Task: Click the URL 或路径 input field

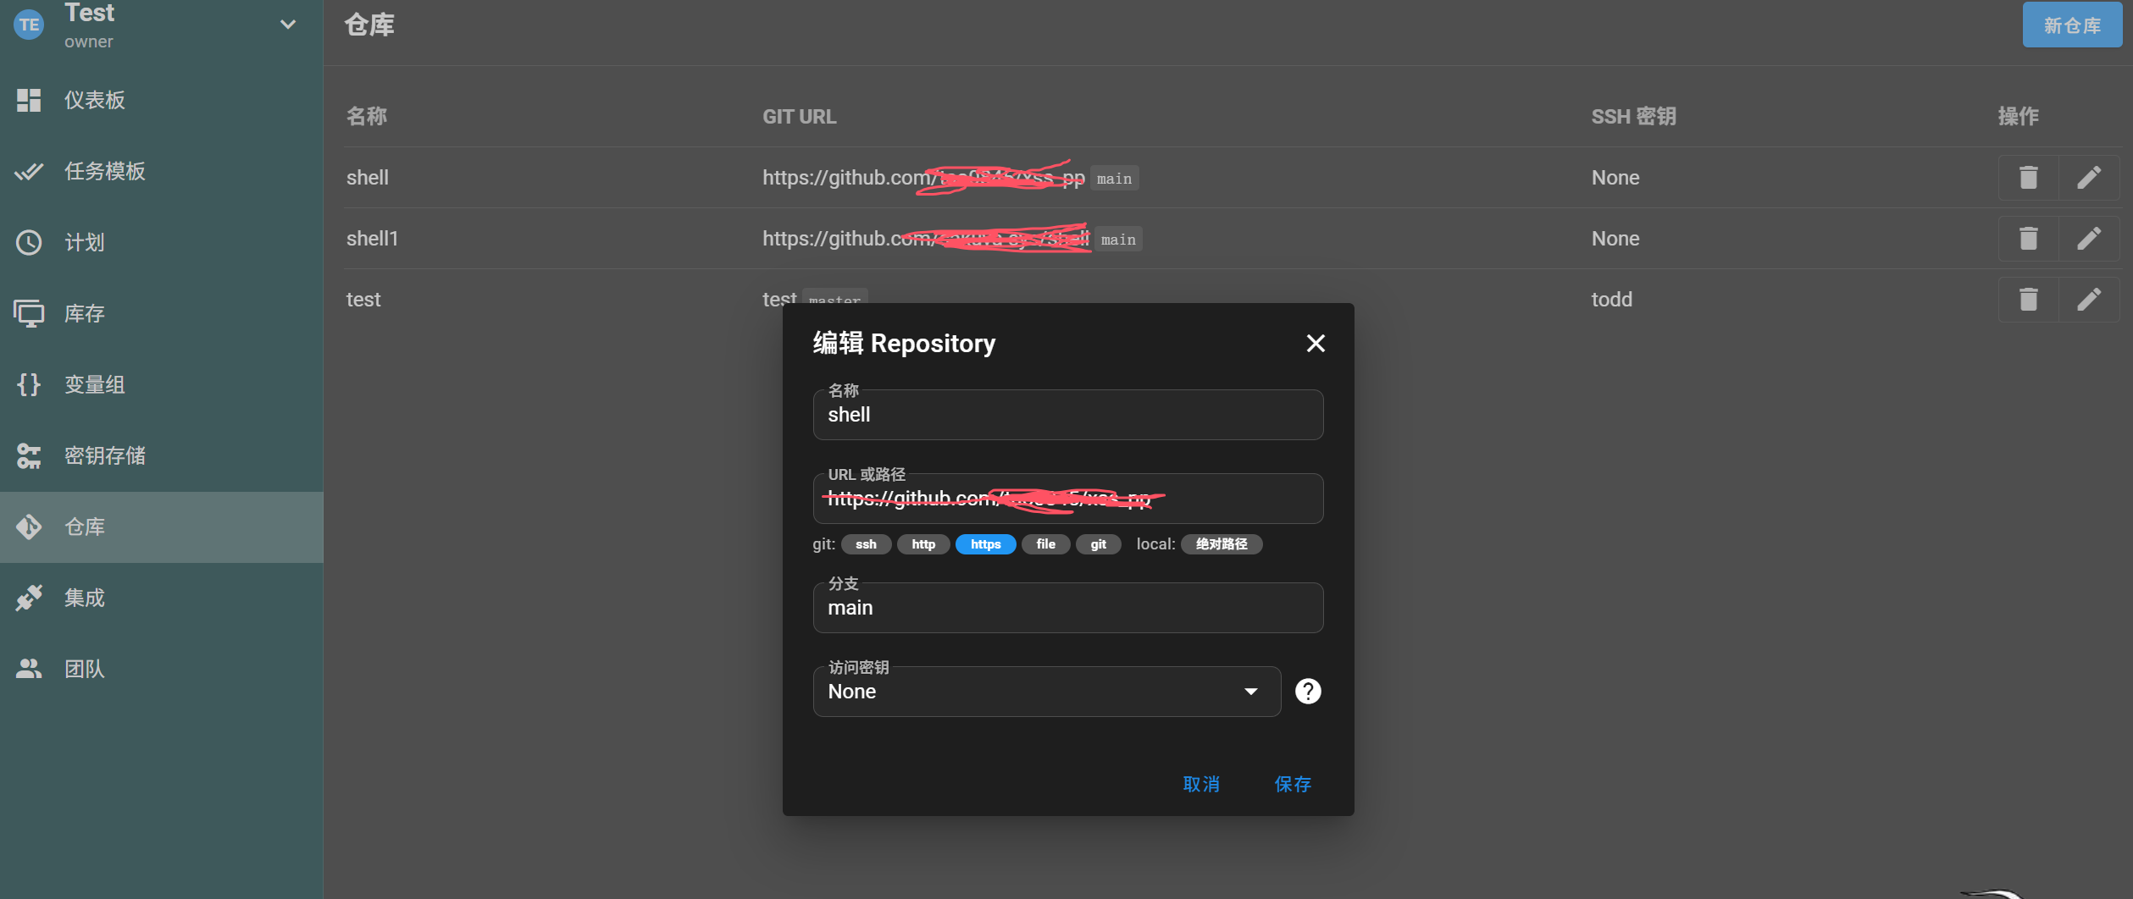Action: (1068, 499)
